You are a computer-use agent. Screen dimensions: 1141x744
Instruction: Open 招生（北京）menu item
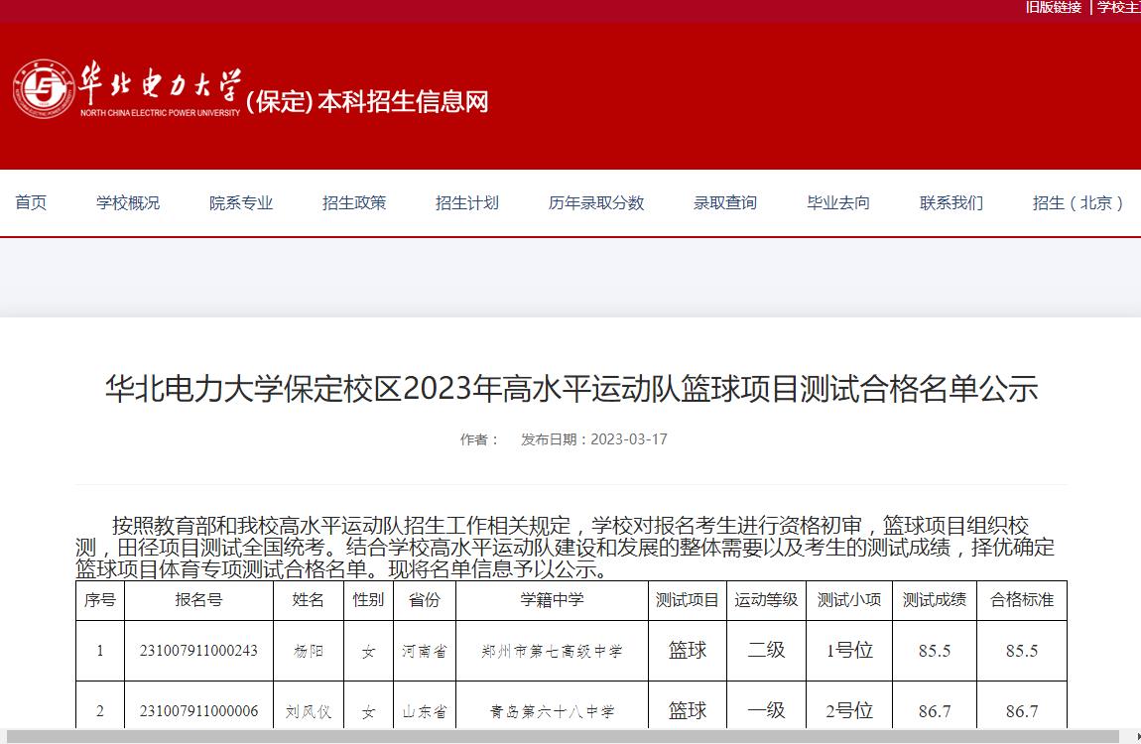1078,203
